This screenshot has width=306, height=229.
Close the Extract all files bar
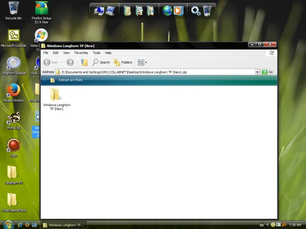(44, 80)
